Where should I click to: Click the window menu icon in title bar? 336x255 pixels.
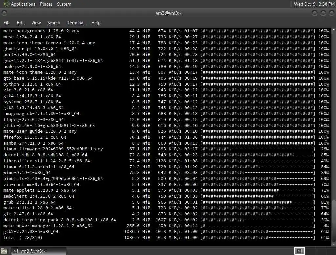pos(4,13)
